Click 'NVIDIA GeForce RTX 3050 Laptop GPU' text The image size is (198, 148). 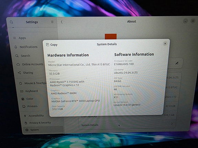(x=75, y=101)
